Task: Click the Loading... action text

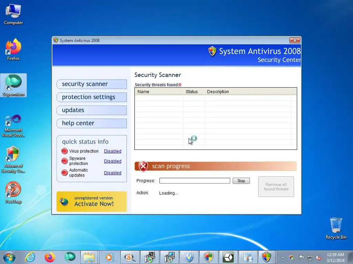Action: (x=168, y=193)
